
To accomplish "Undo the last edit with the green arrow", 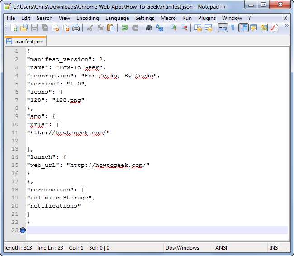I will pos(125,28).
